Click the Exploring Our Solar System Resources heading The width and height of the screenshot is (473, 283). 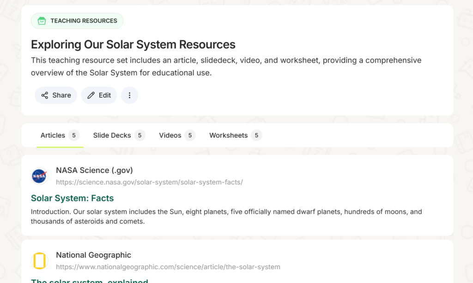133,45
